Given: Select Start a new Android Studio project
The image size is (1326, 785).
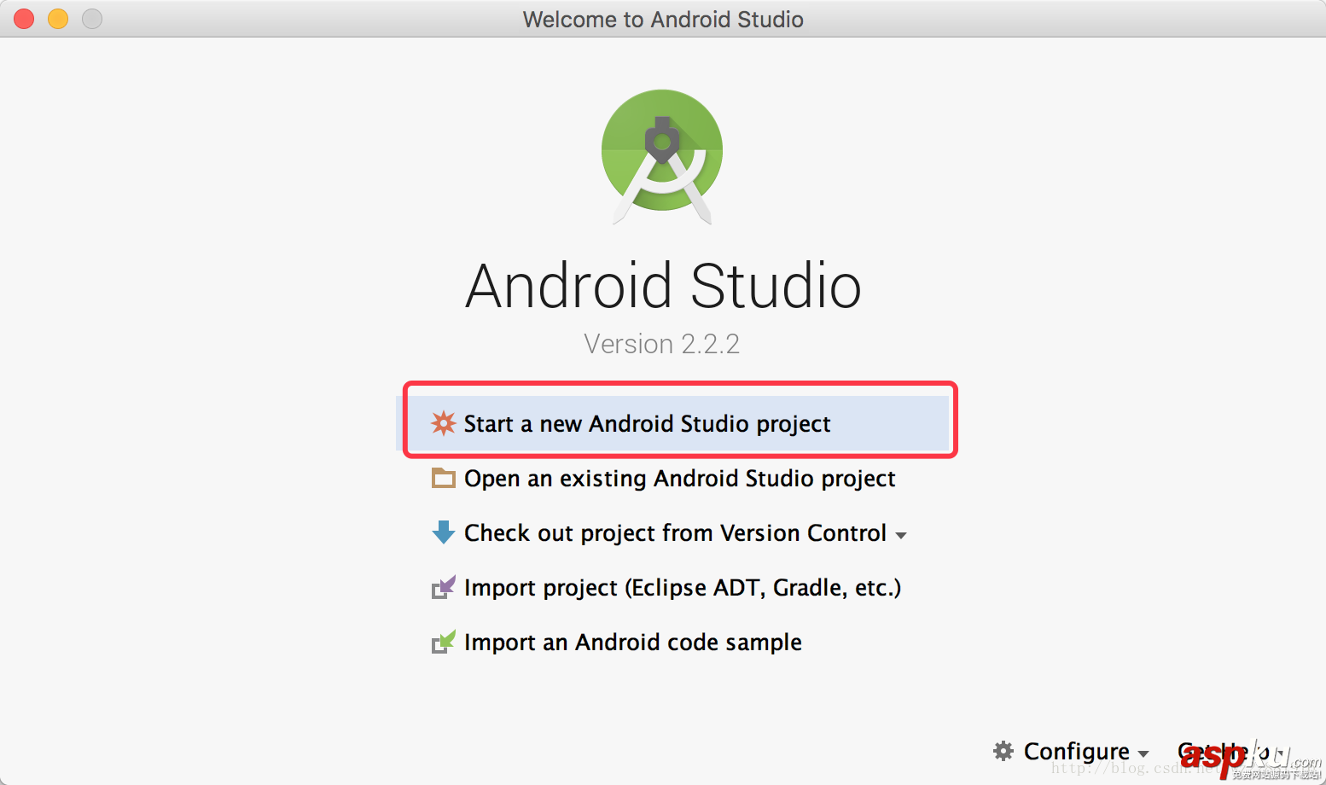Looking at the screenshot, I should (x=647, y=423).
